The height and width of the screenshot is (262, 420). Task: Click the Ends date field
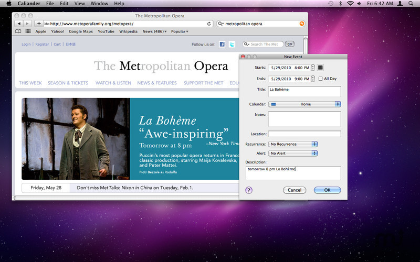(290, 79)
